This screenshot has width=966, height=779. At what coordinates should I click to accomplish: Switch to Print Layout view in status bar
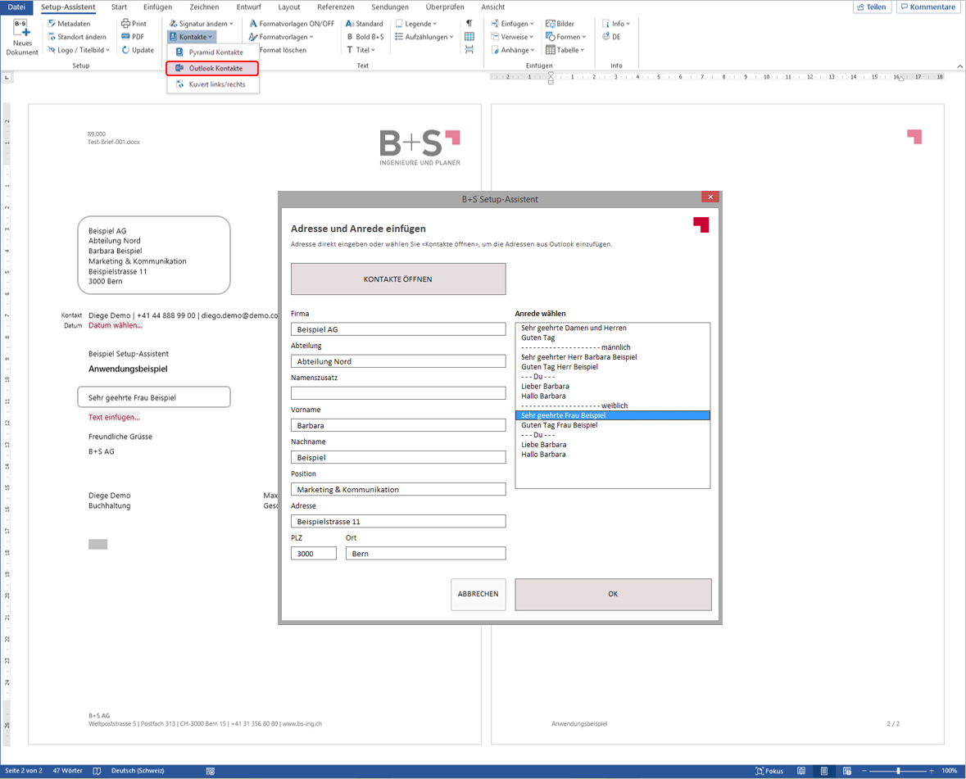(x=823, y=771)
